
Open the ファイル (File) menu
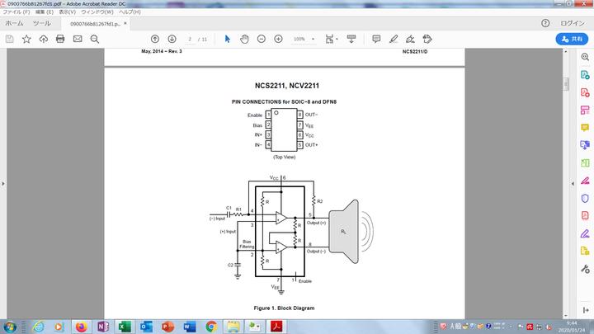(16, 13)
